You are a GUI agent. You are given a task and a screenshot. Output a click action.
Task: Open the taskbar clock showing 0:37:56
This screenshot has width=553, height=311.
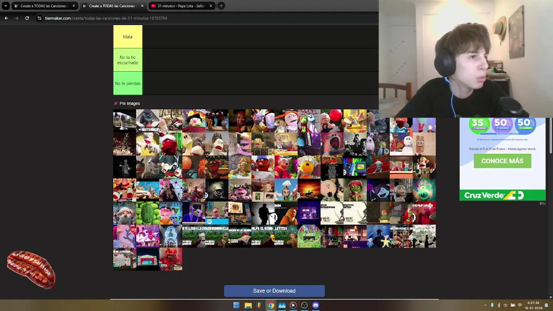click(x=534, y=305)
